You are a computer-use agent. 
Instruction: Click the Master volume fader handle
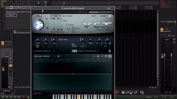[162, 56]
